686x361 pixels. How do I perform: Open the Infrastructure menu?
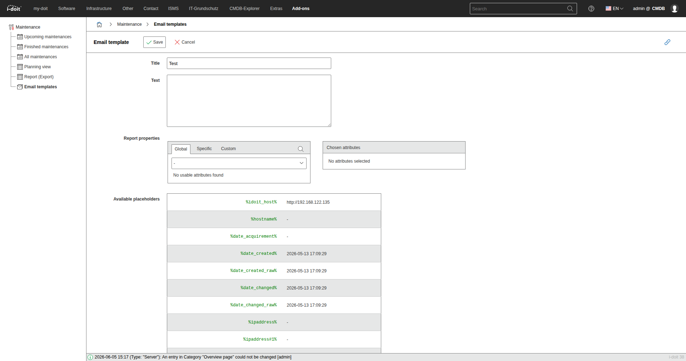click(99, 9)
